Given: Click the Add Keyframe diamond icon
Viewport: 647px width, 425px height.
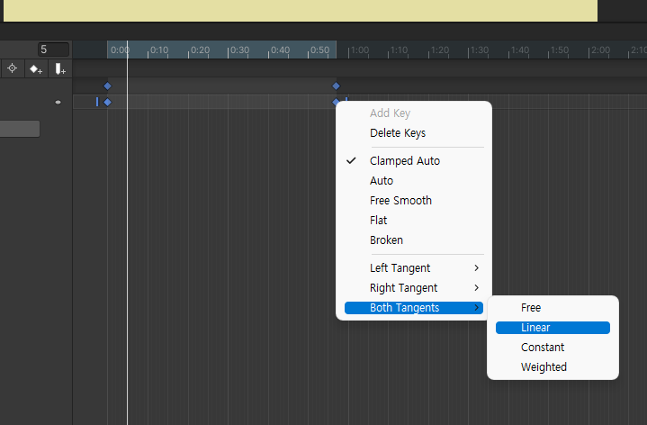Looking at the screenshot, I should [36, 68].
